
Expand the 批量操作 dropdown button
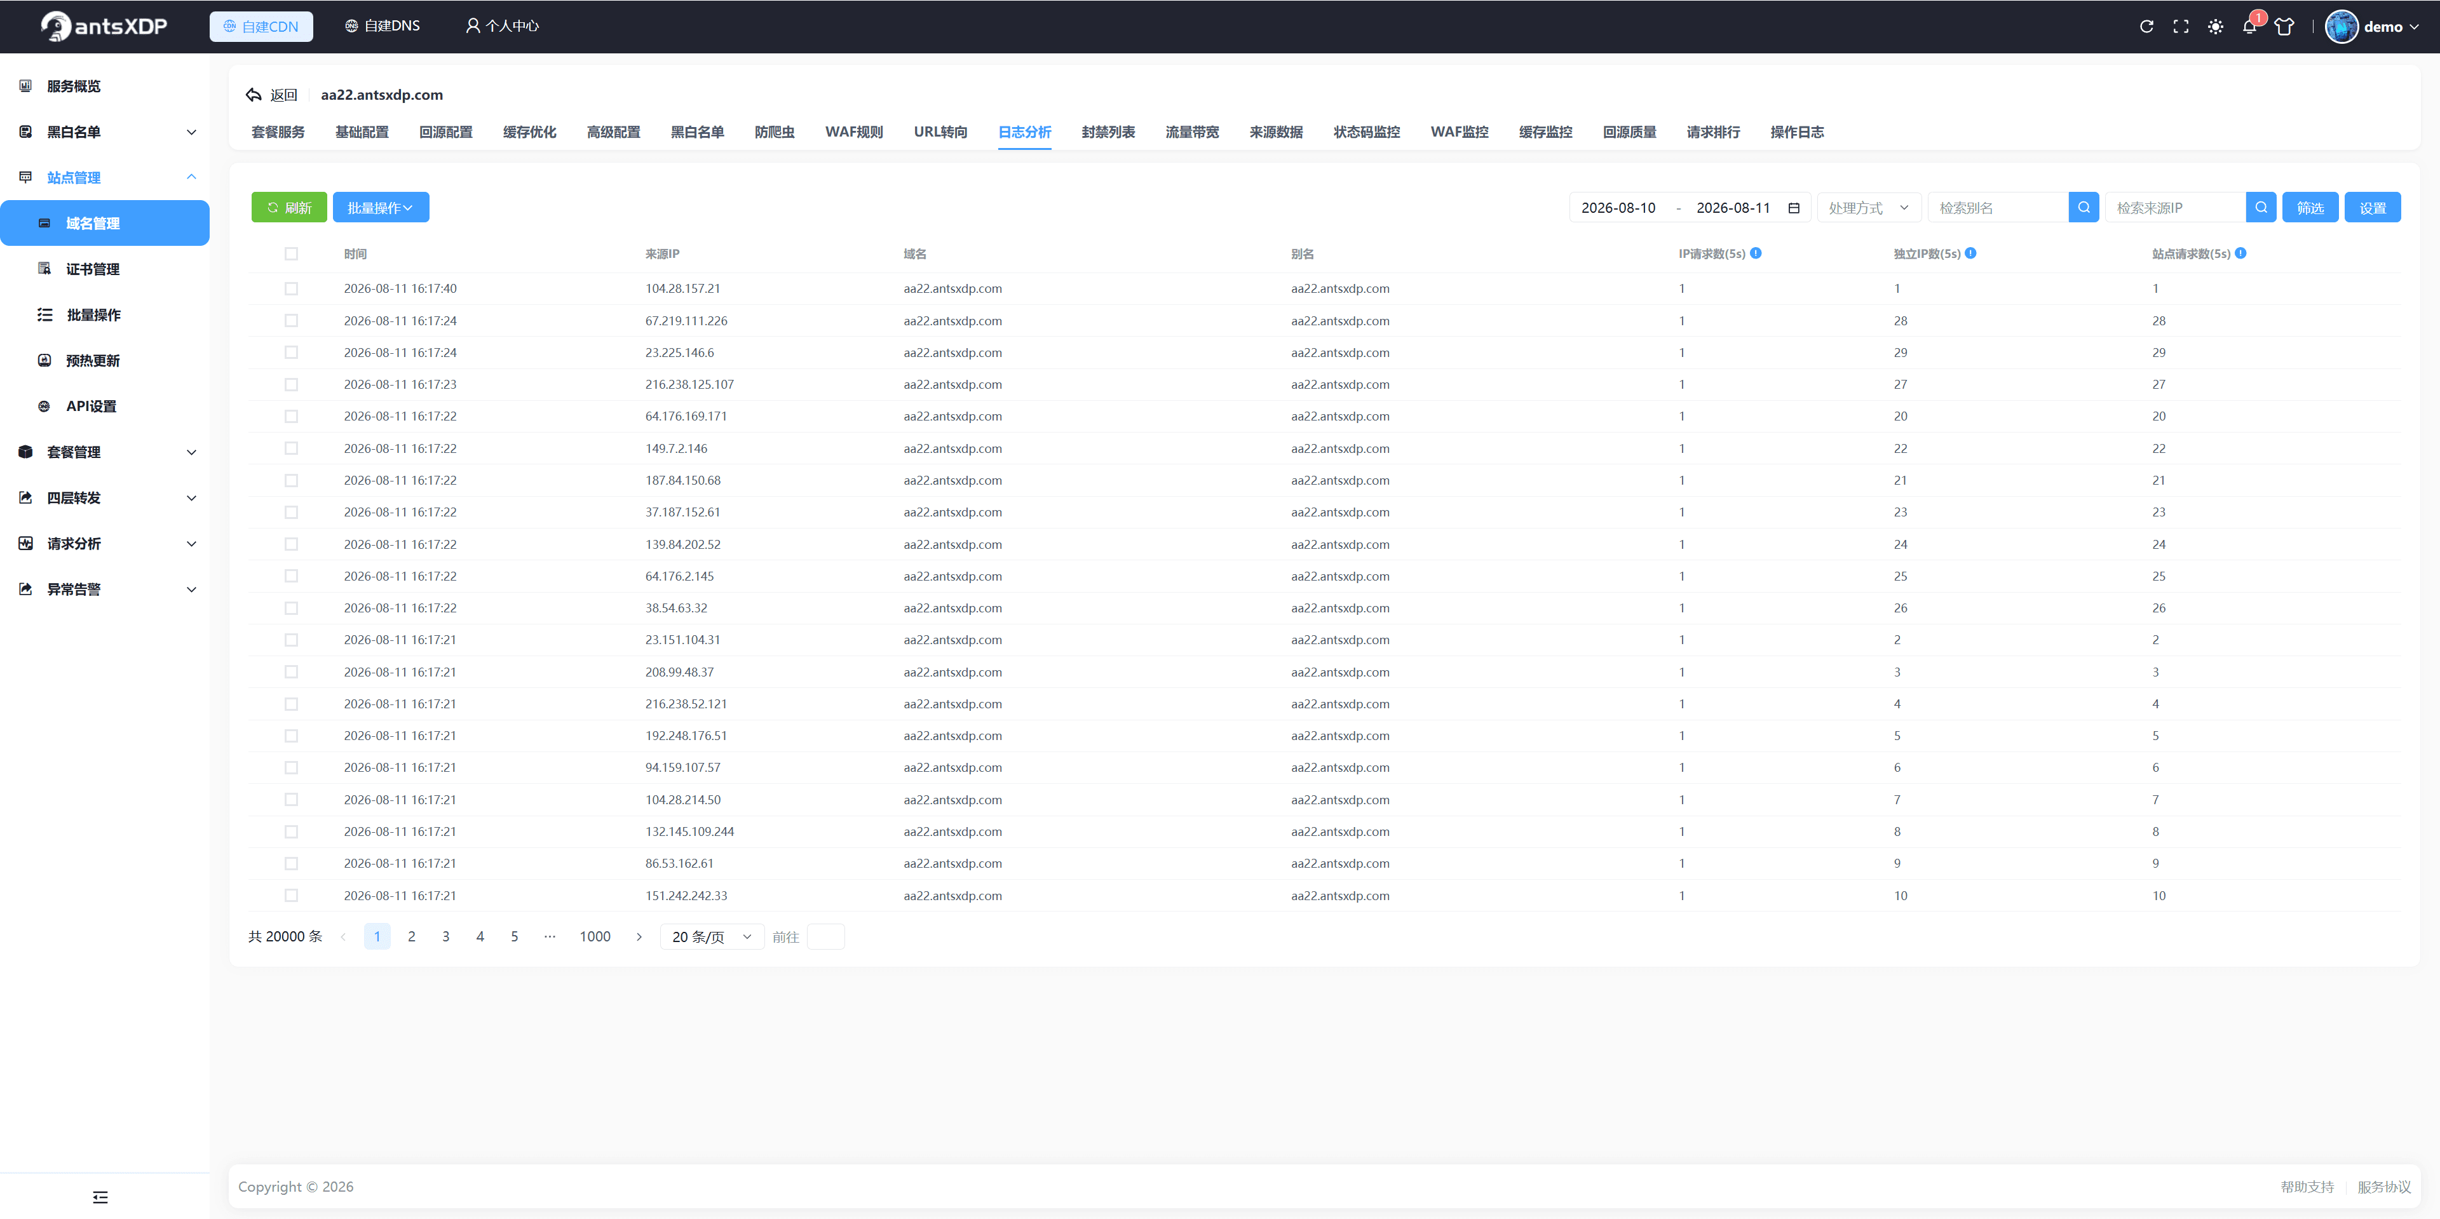pyautogui.click(x=381, y=208)
